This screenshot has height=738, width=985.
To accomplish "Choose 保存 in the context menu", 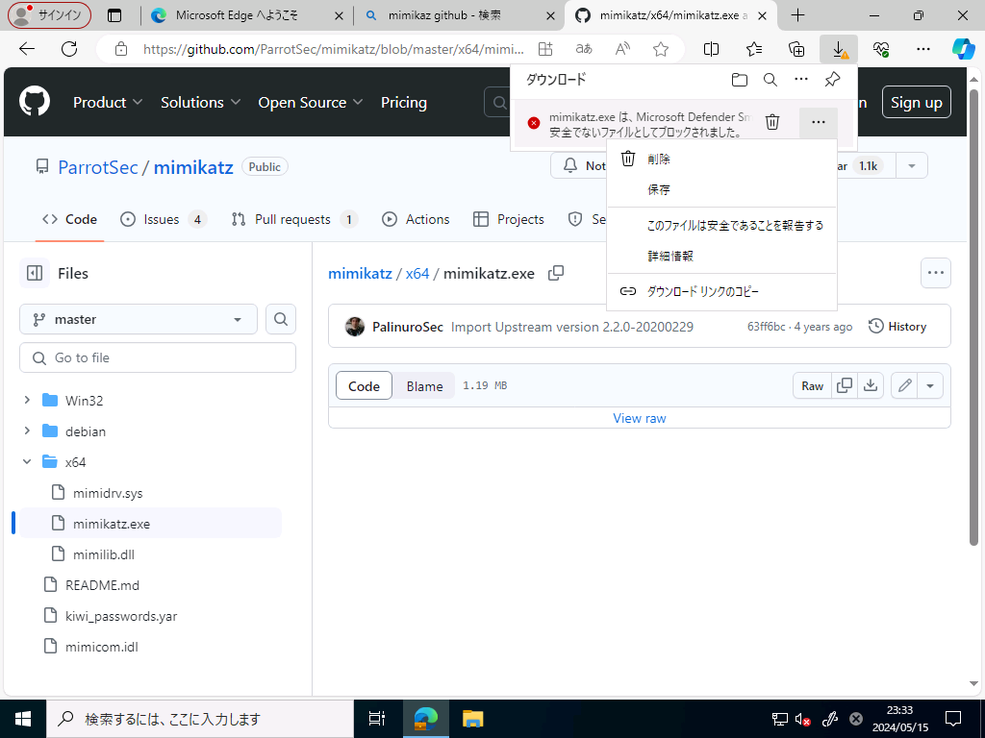I will [721, 189].
